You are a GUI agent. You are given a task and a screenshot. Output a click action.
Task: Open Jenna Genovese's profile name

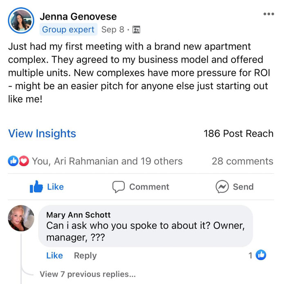(x=78, y=17)
